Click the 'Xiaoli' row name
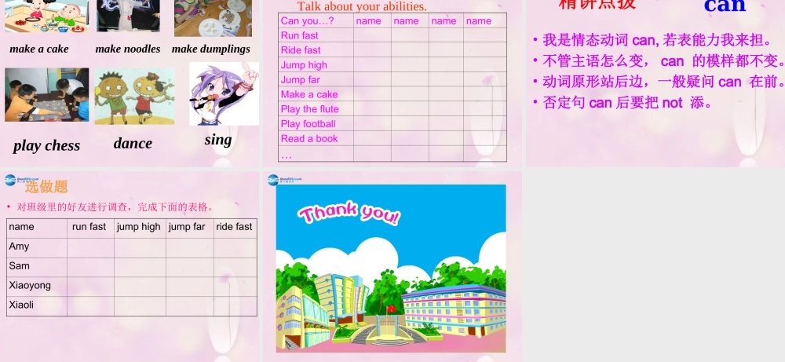The width and height of the screenshot is (785, 362). click(x=21, y=305)
